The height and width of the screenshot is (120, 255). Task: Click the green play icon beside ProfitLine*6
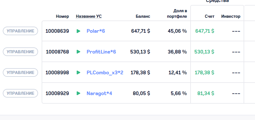pyautogui.click(x=78, y=52)
